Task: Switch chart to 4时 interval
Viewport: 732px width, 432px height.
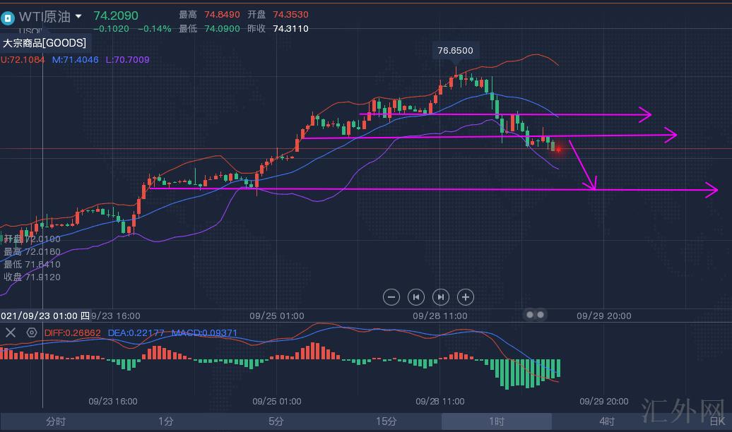Action: [606, 421]
